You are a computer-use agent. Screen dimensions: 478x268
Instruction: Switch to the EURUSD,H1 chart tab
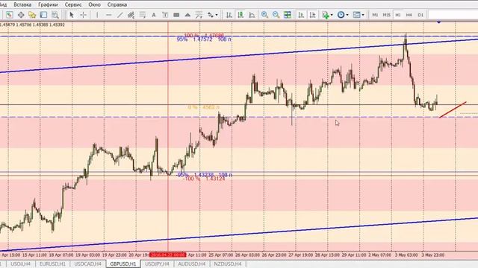click(52, 264)
